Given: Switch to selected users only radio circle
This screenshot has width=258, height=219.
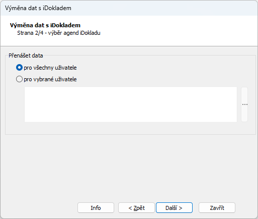Looking at the screenshot, I should 19,79.
